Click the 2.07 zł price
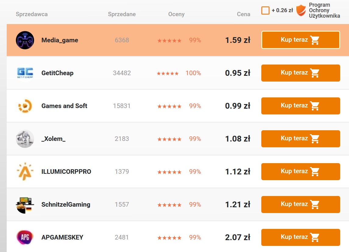This screenshot has width=349, height=252. coord(238,237)
